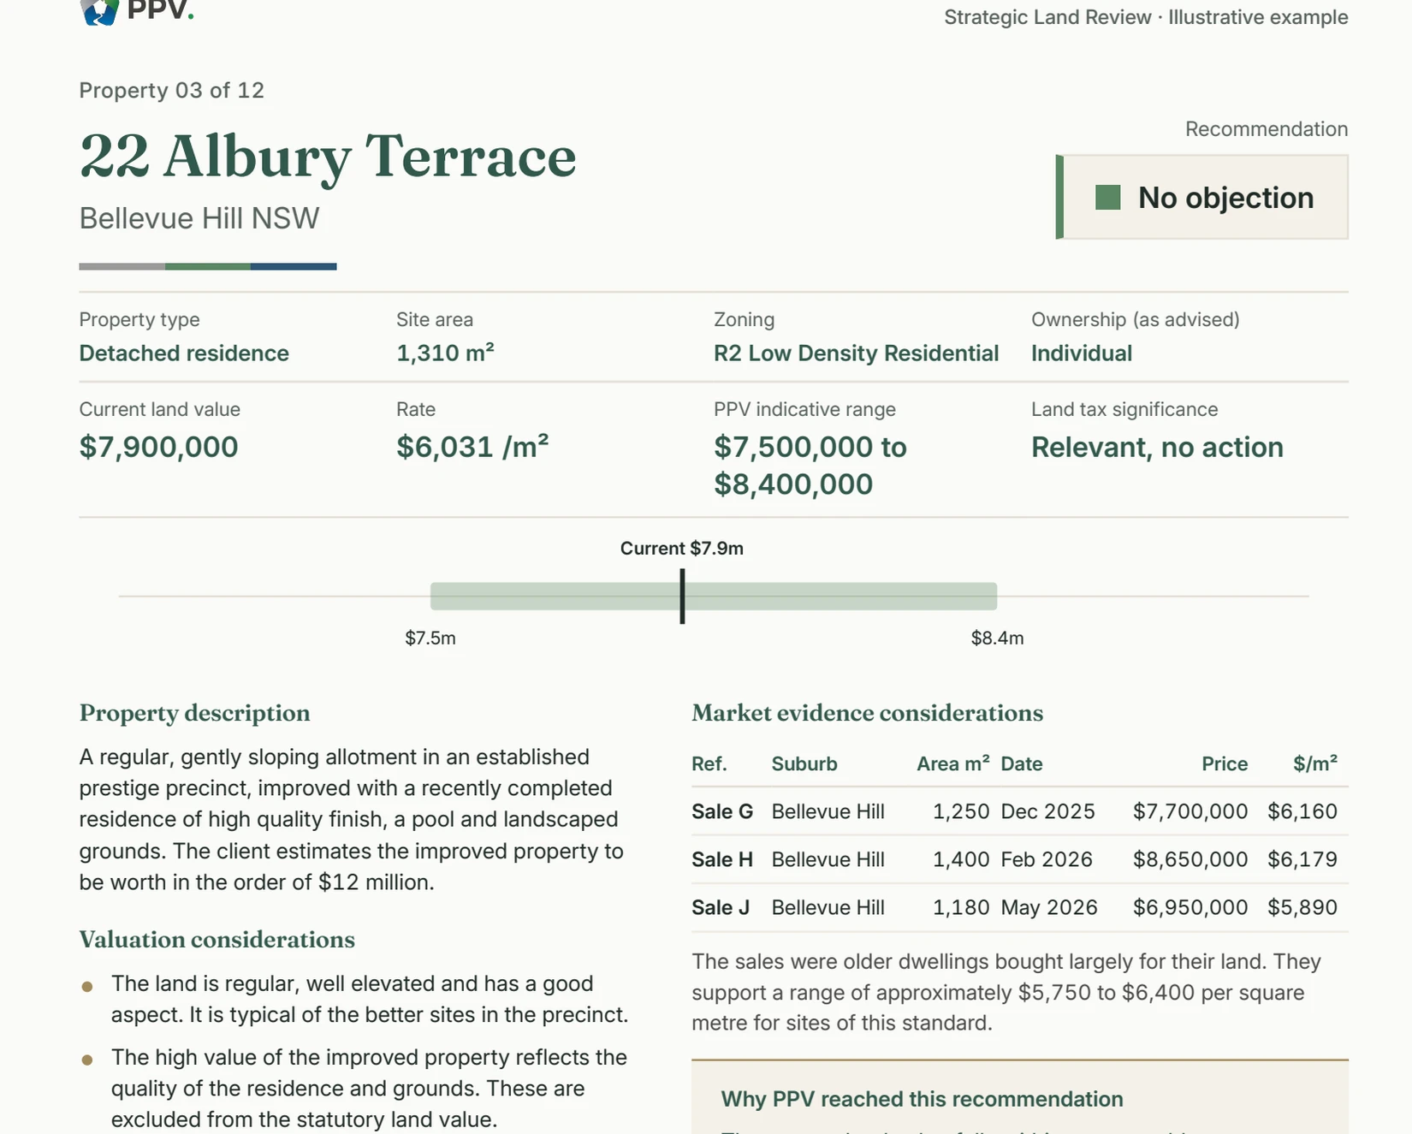This screenshot has width=1412, height=1134.
Task: Click current land value $7,900,000
Action: 158,447
